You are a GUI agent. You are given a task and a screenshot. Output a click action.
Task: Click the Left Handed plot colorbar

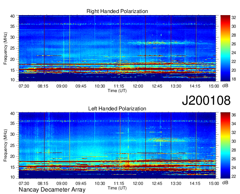225,145
